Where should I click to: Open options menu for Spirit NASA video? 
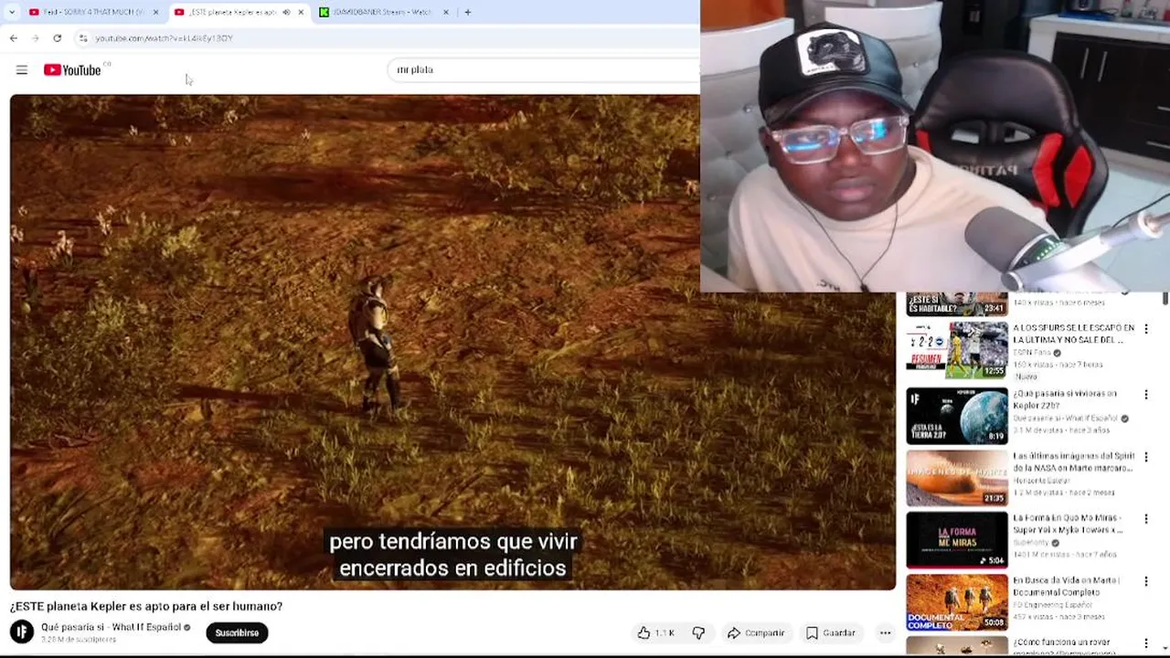pyautogui.click(x=1145, y=457)
